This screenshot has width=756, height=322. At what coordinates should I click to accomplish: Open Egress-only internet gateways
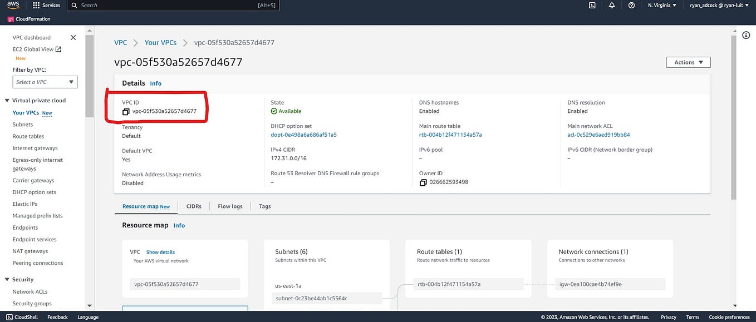[x=37, y=164]
